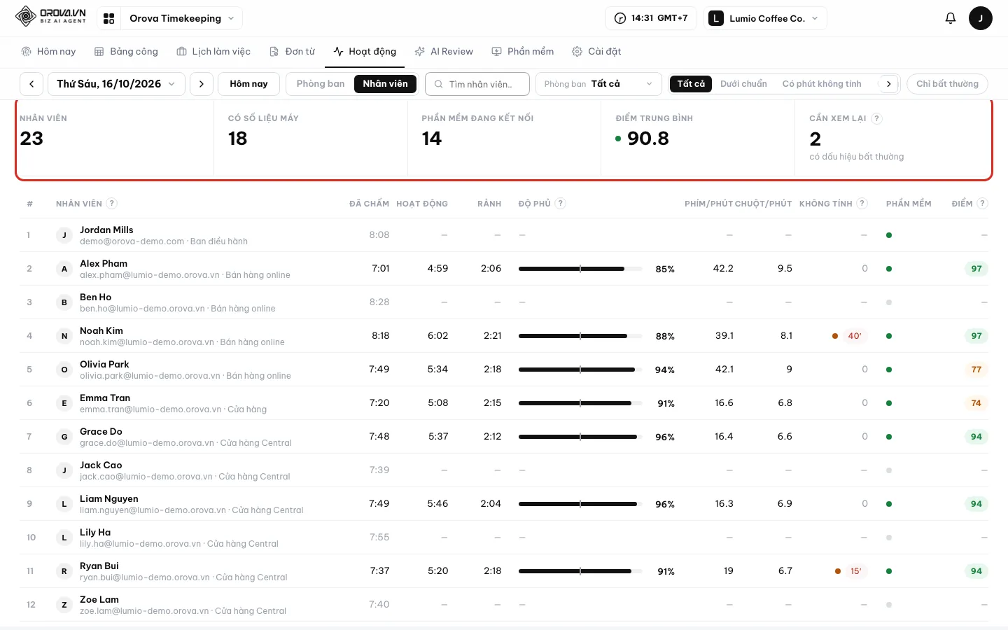1008x630 pixels.
Task: Click the Hôm nay button beside the date
Action: 248,84
